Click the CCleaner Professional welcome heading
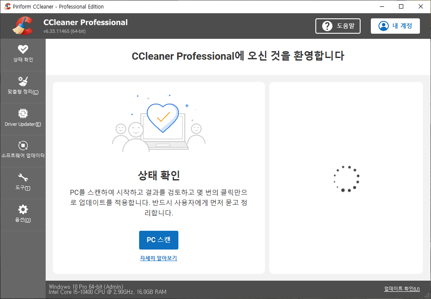Screen dimensions: 431x299 (x=238, y=56)
